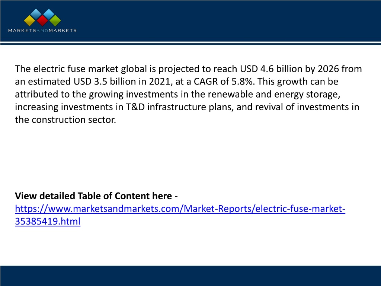The width and height of the screenshot is (381, 286).
Task: Select the green diamond in the logo
Action: pos(55,21)
